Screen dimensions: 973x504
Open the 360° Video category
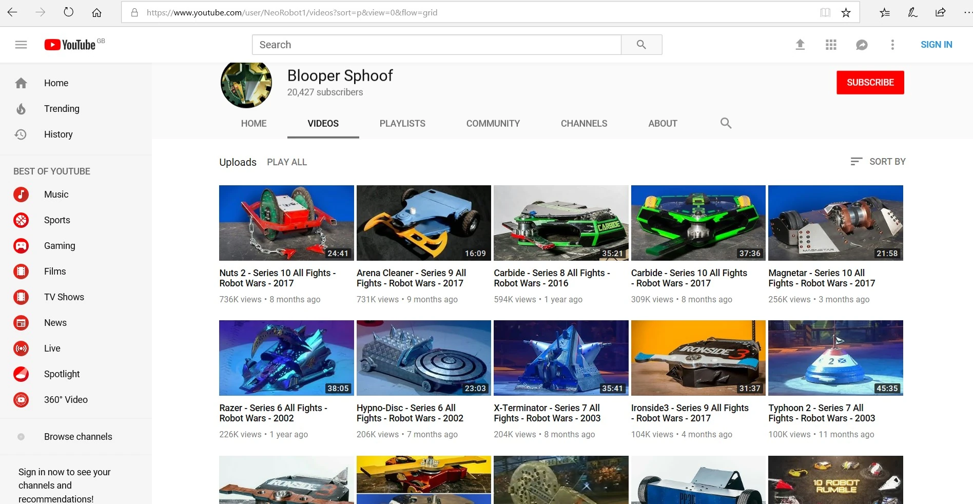pos(76,400)
